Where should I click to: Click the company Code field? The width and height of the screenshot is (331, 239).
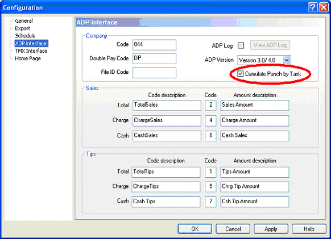point(154,45)
